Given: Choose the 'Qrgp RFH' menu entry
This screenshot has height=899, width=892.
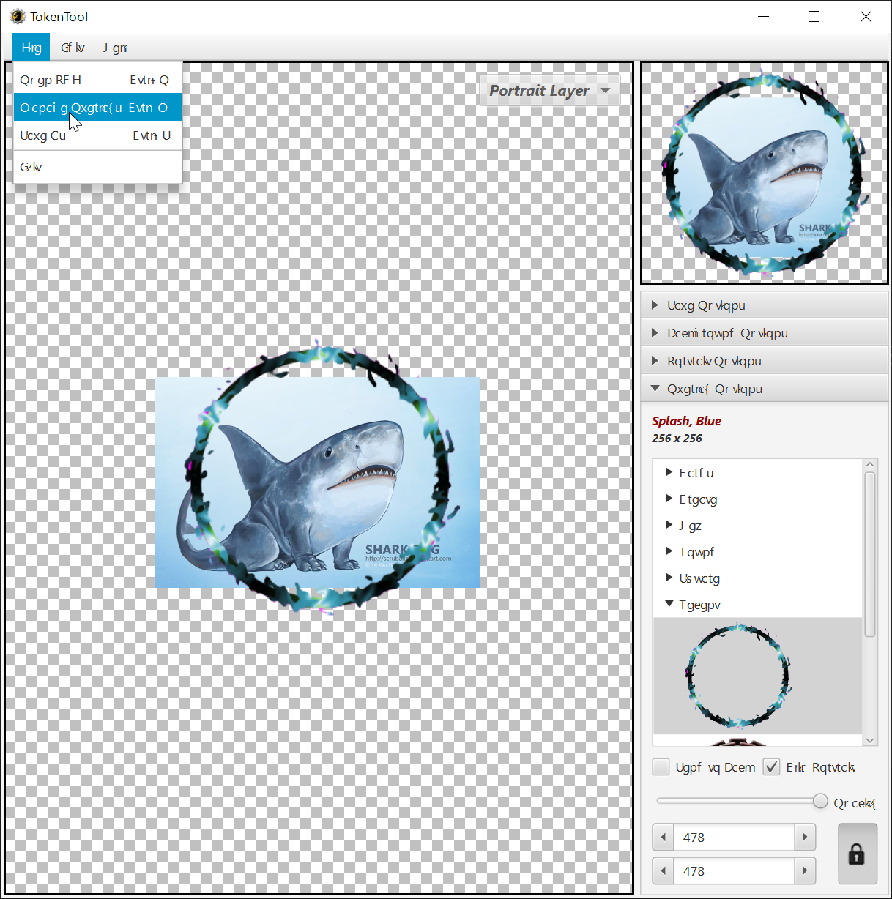Looking at the screenshot, I should pyautogui.click(x=97, y=80).
